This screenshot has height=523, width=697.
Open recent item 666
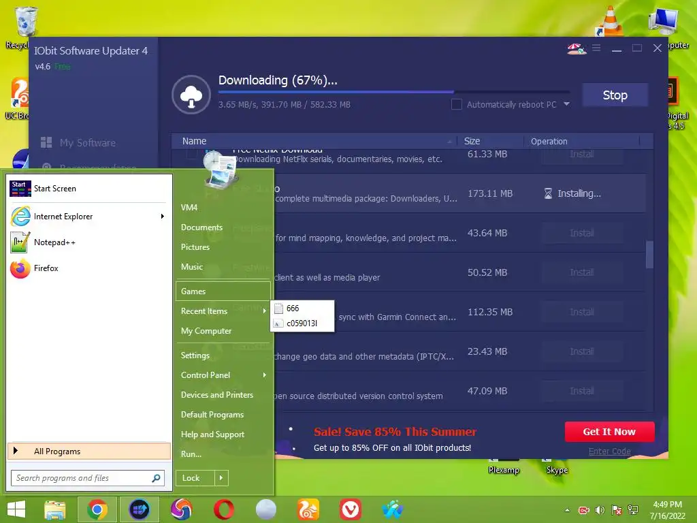coord(302,308)
